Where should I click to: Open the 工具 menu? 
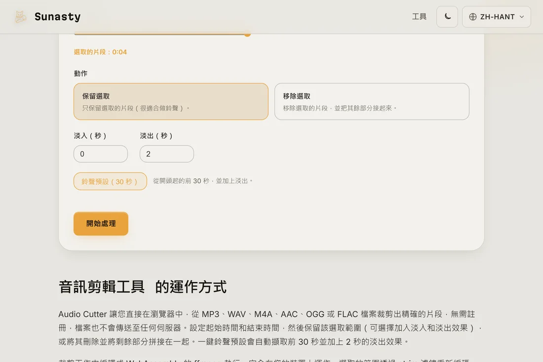[419, 17]
